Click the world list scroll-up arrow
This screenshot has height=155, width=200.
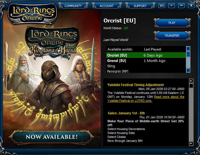click(x=188, y=48)
